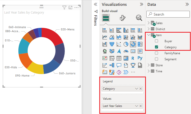Open Get more visuals ellipsis
This screenshot has height=114, width=191.
click(133, 72)
